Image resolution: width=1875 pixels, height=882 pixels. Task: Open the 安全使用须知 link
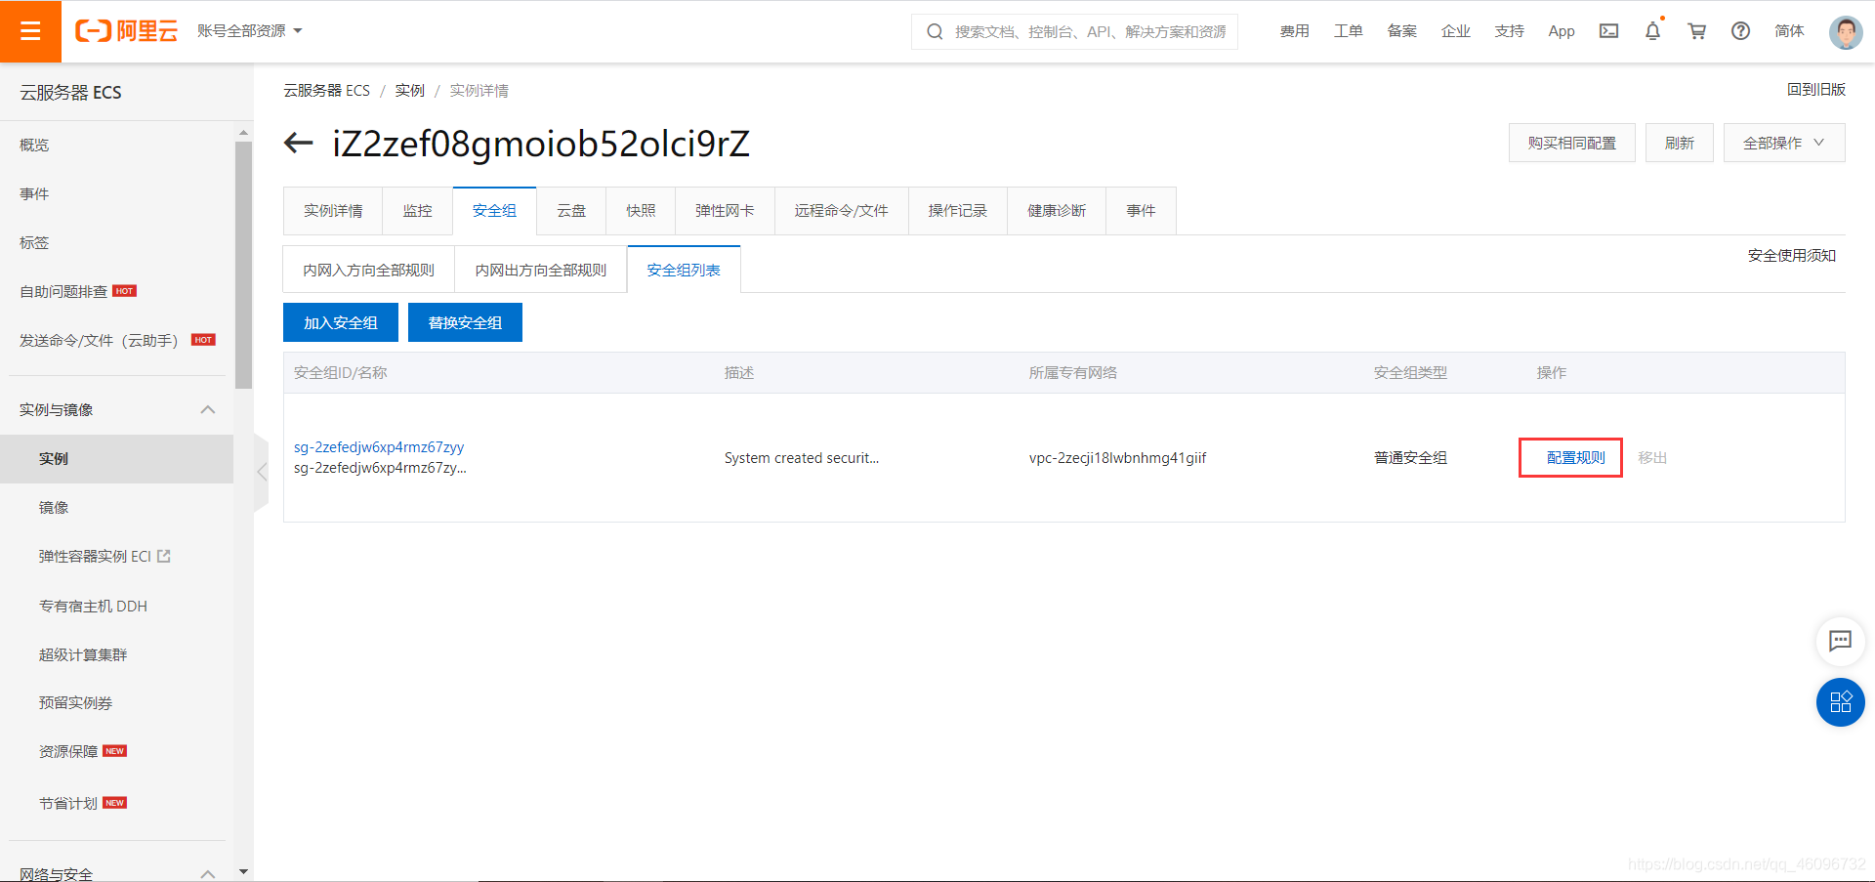tap(1792, 255)
